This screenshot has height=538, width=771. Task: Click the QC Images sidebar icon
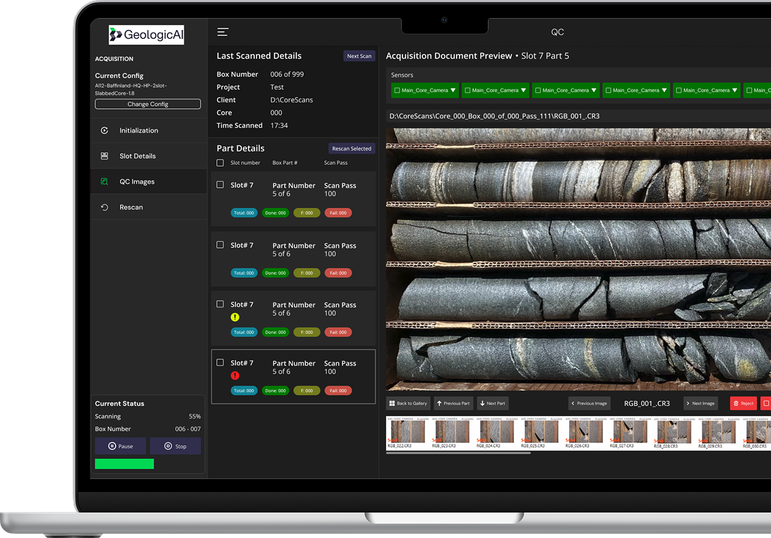pyautogui.click(x=104, y=182)
